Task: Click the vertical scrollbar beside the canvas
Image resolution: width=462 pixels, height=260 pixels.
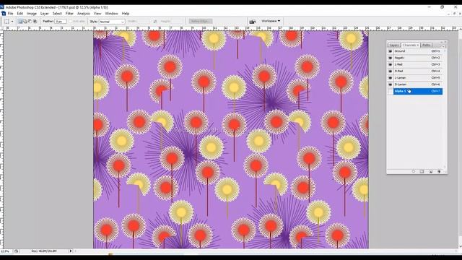Action: (460, 139)
